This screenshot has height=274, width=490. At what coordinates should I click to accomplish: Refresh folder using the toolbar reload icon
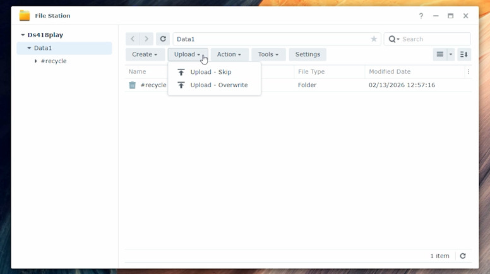coord(163,39)
